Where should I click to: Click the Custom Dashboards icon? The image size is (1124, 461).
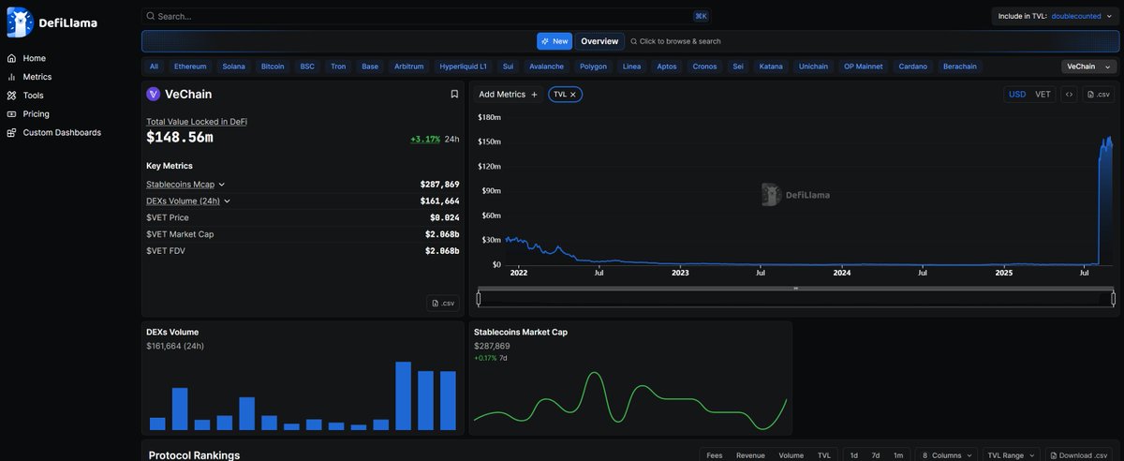pos(11,133)
